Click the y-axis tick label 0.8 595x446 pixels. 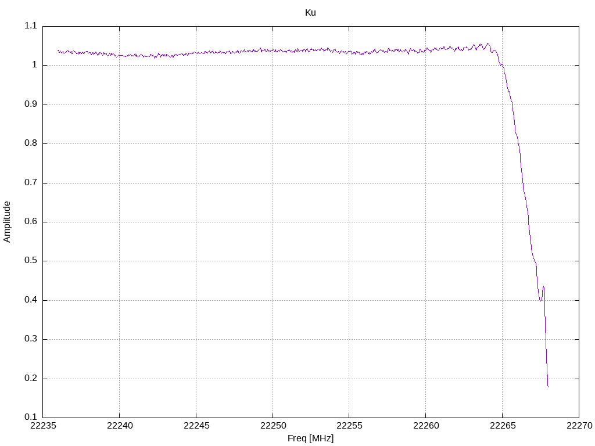click(x=31, y=143)
